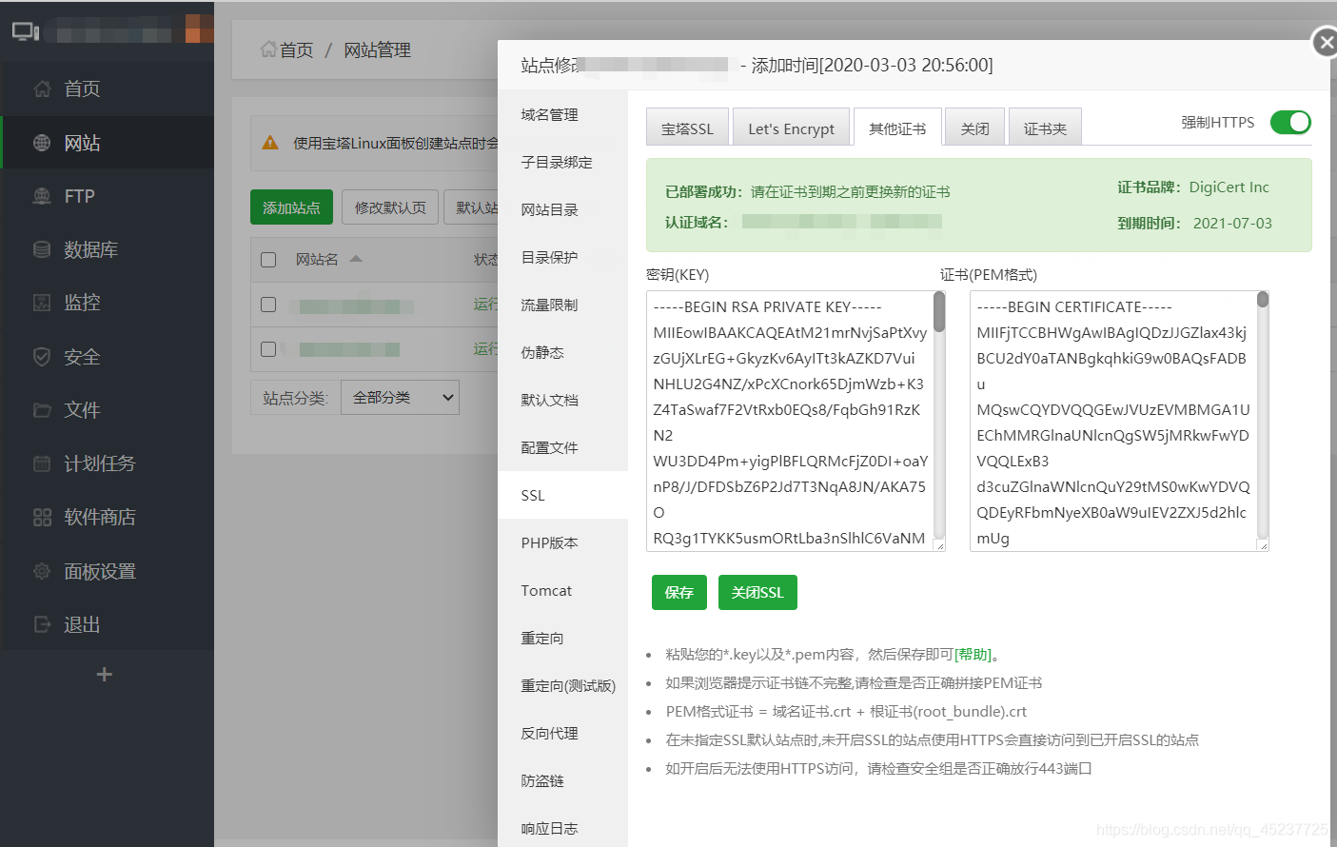
Task: Open 防盗链 in dialog menu
Action: pos(562,780)
